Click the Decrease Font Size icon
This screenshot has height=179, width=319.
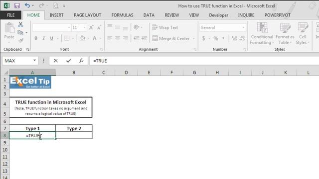(99, 27)
